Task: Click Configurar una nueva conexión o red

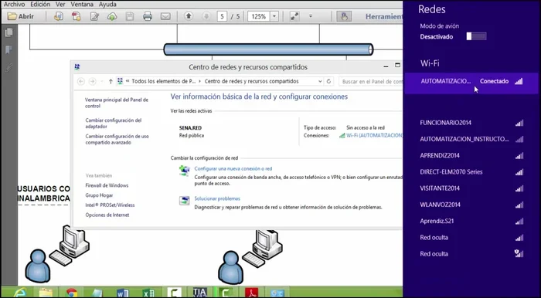Action: 233,168
